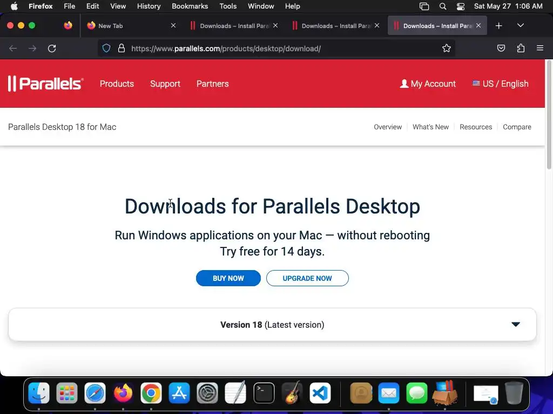Switch to the New Tab tab
This screenshot has width=553, height=414.
coord(131,25)
